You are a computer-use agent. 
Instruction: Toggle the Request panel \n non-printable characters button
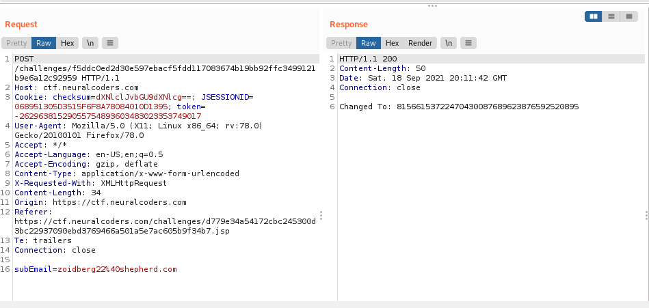pyautogui.click(x=90, y=43)
